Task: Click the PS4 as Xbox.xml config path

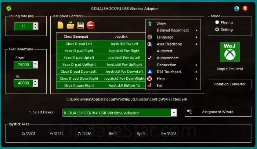Action: pos(127,99)
